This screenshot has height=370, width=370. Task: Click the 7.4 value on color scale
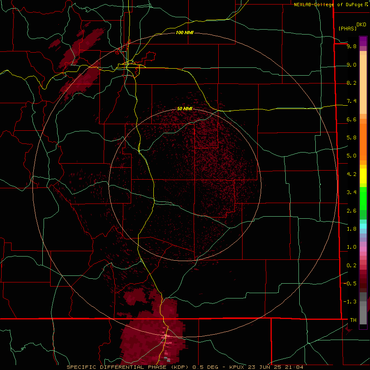coord(351,101)
